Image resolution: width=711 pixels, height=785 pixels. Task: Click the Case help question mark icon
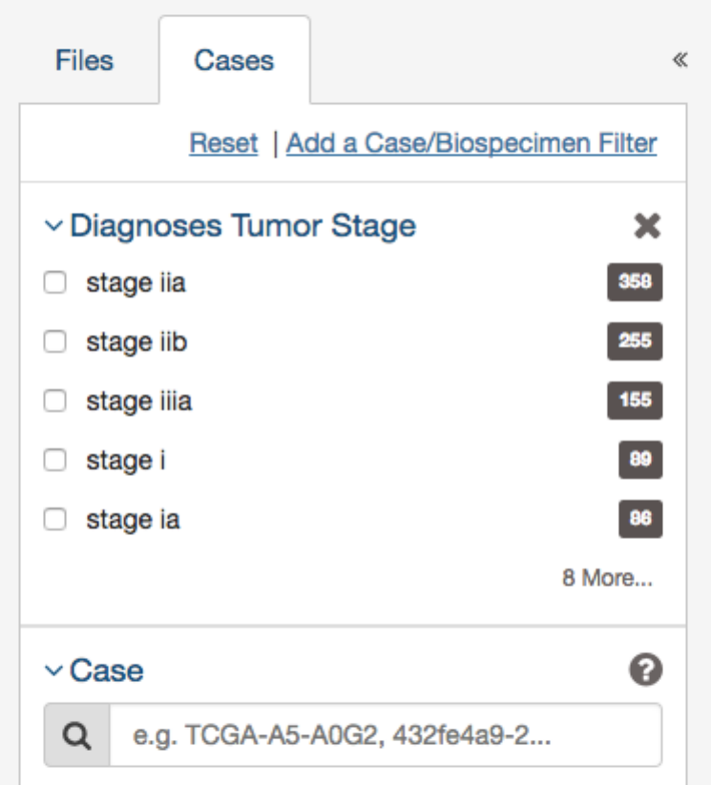647,670
